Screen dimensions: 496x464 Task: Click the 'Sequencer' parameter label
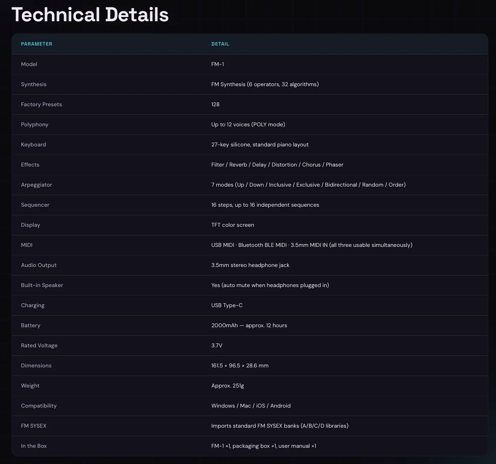pyautogui.click(x=35, y=205)
